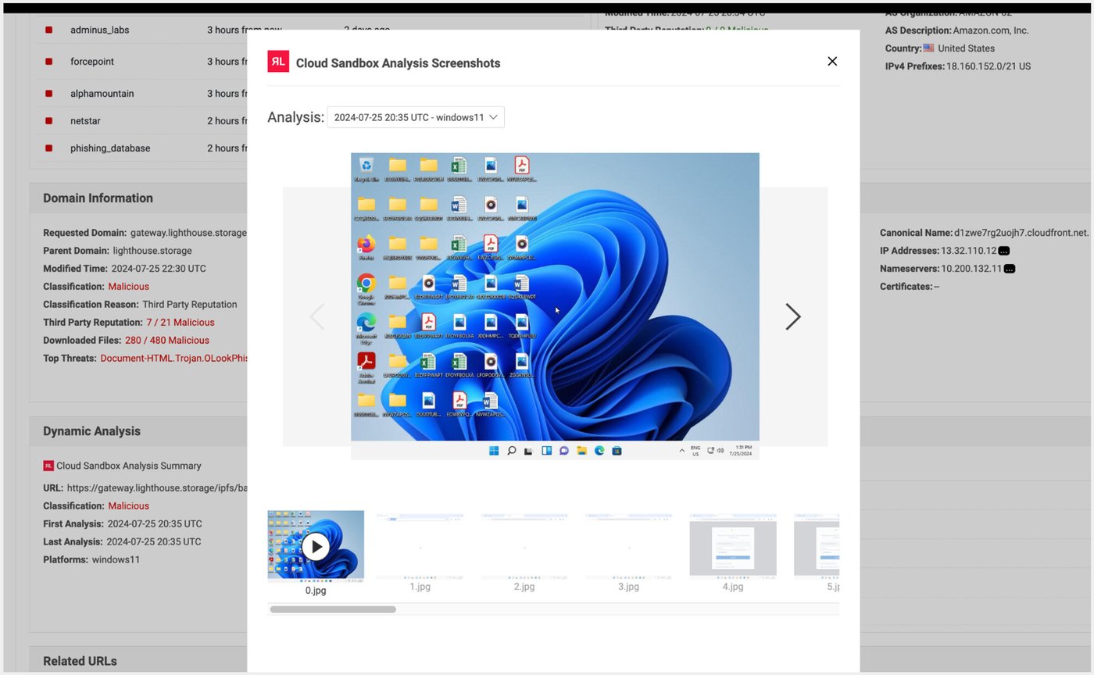Expand the IP Addresses ellipsis badge

tap(1004, 251)
